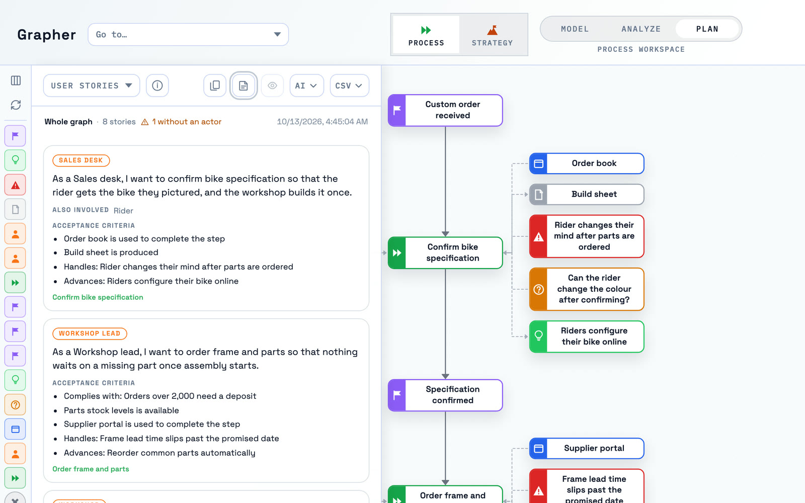Select the orange question mark sidebar tool
The image size is (805, 503).
point(16,404)
